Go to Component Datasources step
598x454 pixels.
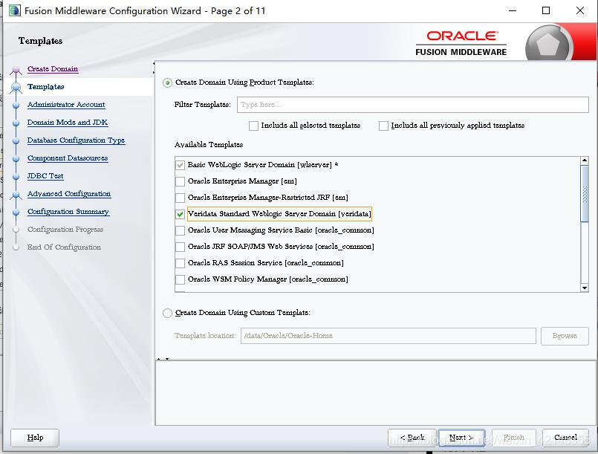point(68,158)
